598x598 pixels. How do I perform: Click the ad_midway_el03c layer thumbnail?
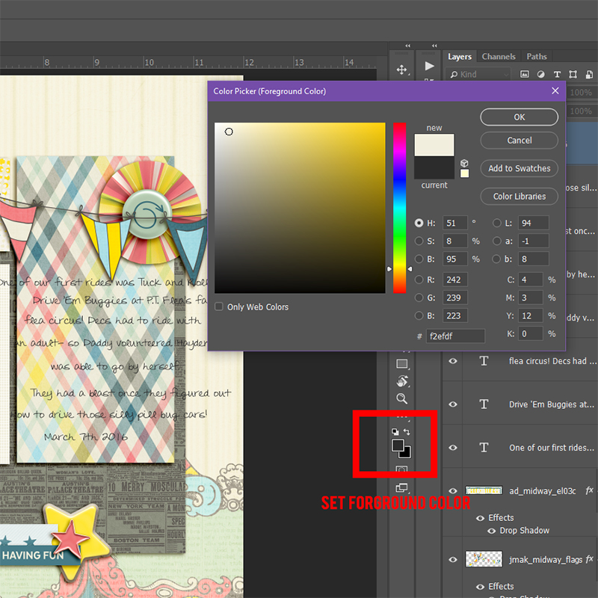[x=484, y=490]
